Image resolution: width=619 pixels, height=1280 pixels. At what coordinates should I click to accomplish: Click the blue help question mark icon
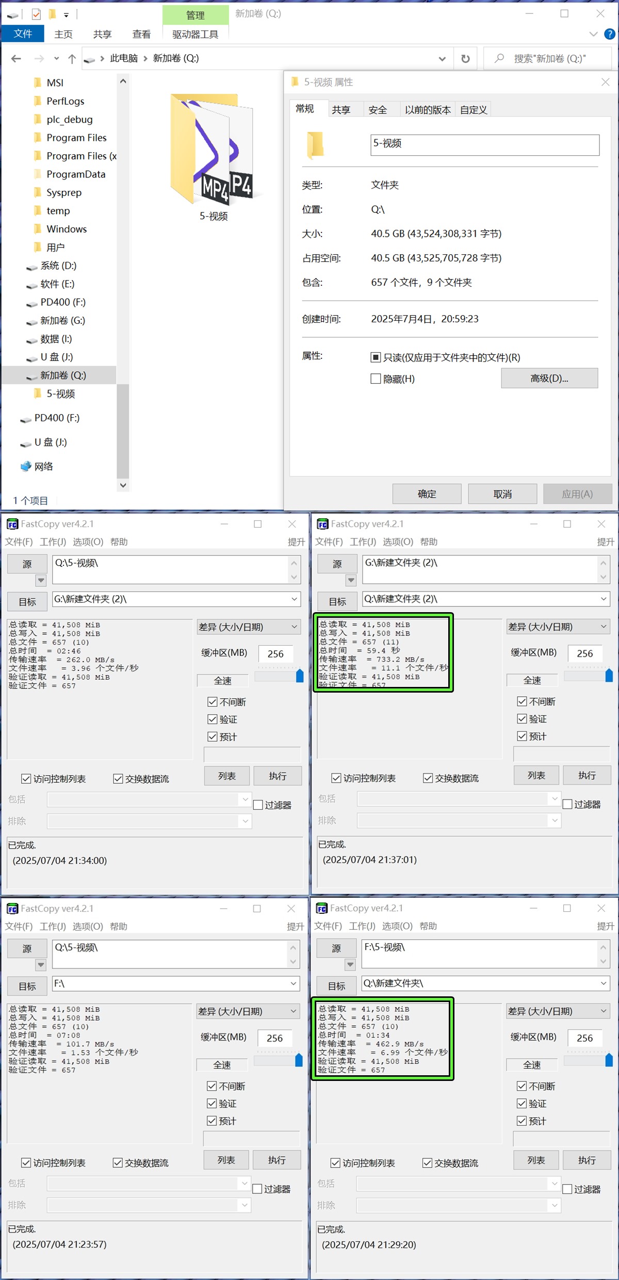(609, 34)
